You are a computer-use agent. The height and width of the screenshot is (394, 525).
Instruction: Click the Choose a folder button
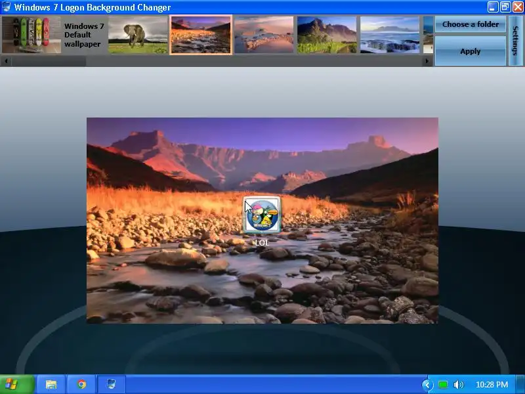471,24
